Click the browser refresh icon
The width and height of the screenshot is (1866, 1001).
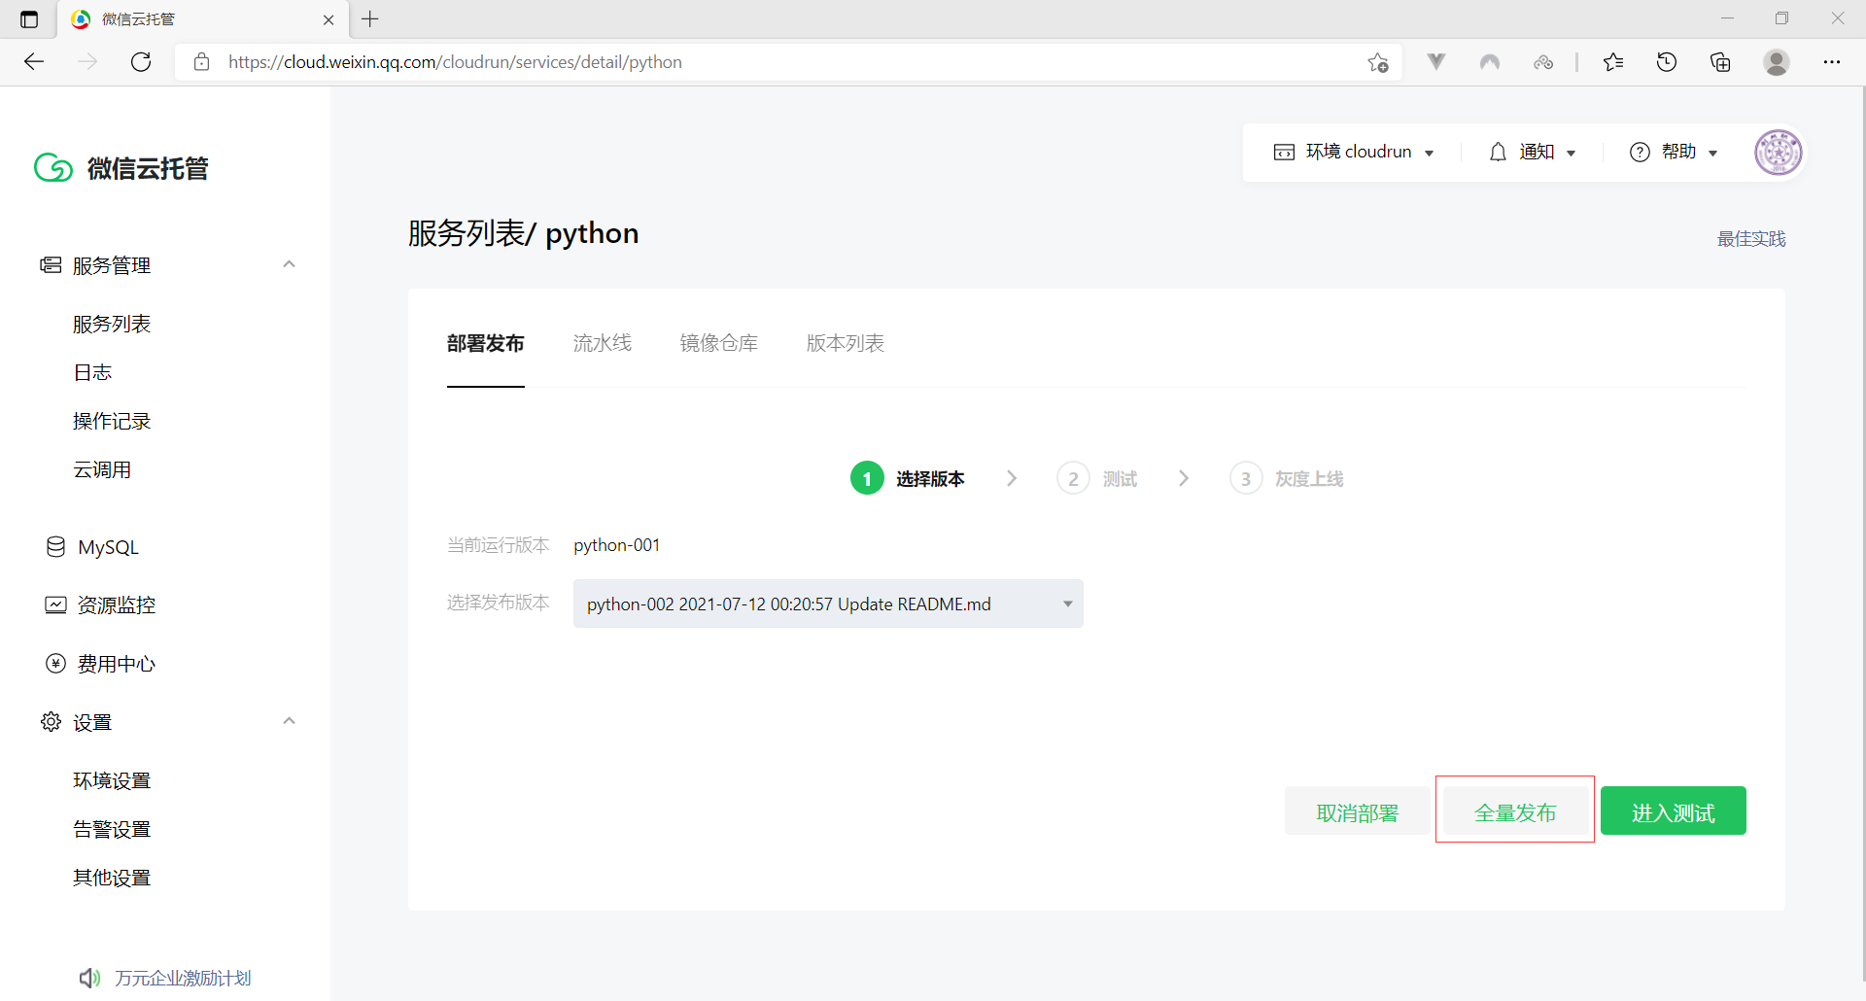[141, 62]
